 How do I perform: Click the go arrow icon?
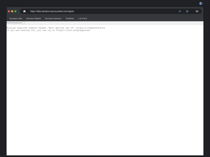point(180,11)
